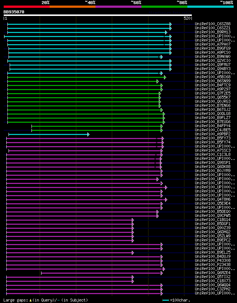Image resolution: width=237 pixels, height=303 pixels.
Task: Click the short cyan alignment bar for A9PBP2
Action: (x=49, y=134)
